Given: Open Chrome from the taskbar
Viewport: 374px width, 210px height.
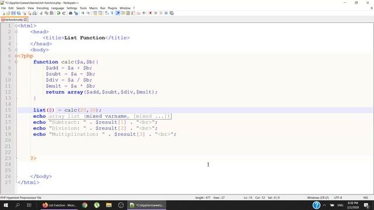Looking at the screenshot, I should (85, 205).
